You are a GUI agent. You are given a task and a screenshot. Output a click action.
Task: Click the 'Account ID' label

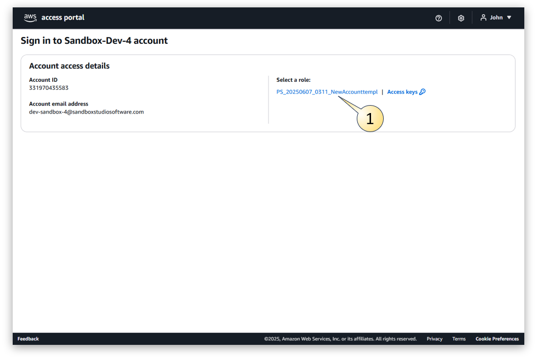43,80
